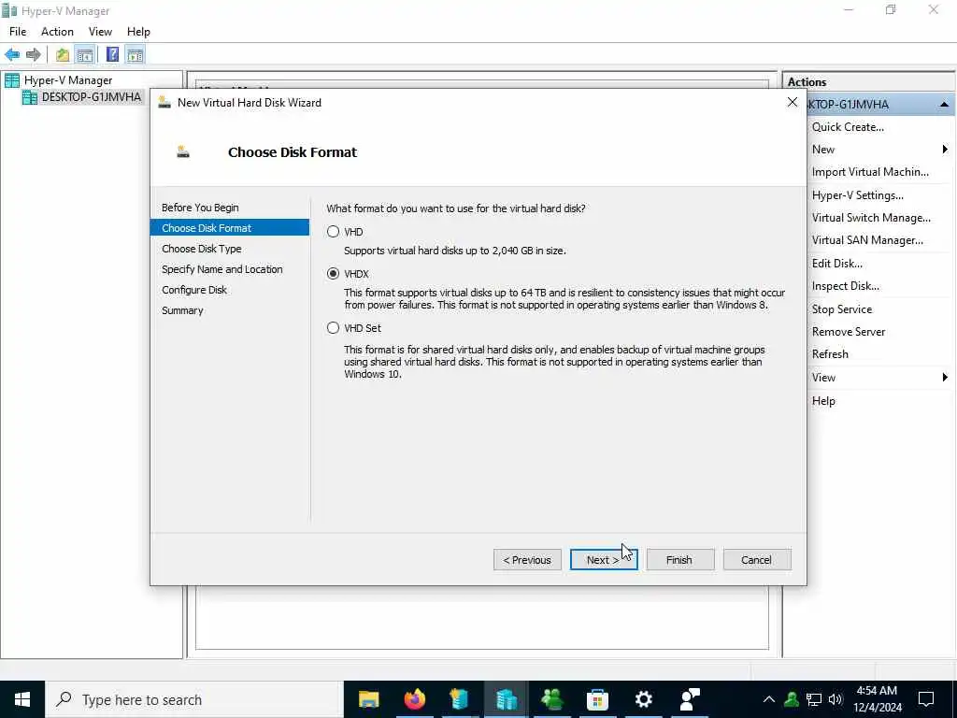
Task: Select DESKTOP-G1JMVHA in the console tree
Action: click(x=91, y=97)
